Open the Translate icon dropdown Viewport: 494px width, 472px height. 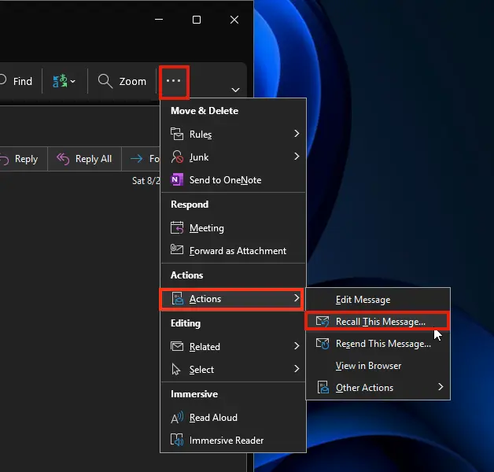coord(64,81)
